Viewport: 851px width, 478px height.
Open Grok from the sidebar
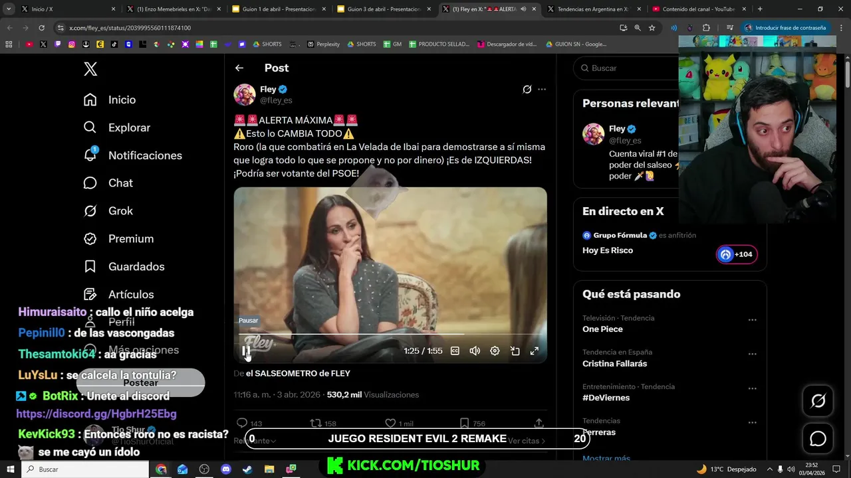point(108,210)
